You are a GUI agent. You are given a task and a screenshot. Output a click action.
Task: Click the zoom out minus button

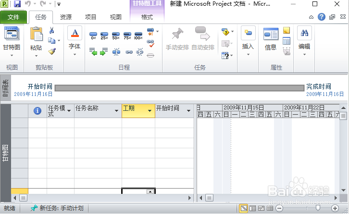[x=279, y=208]
